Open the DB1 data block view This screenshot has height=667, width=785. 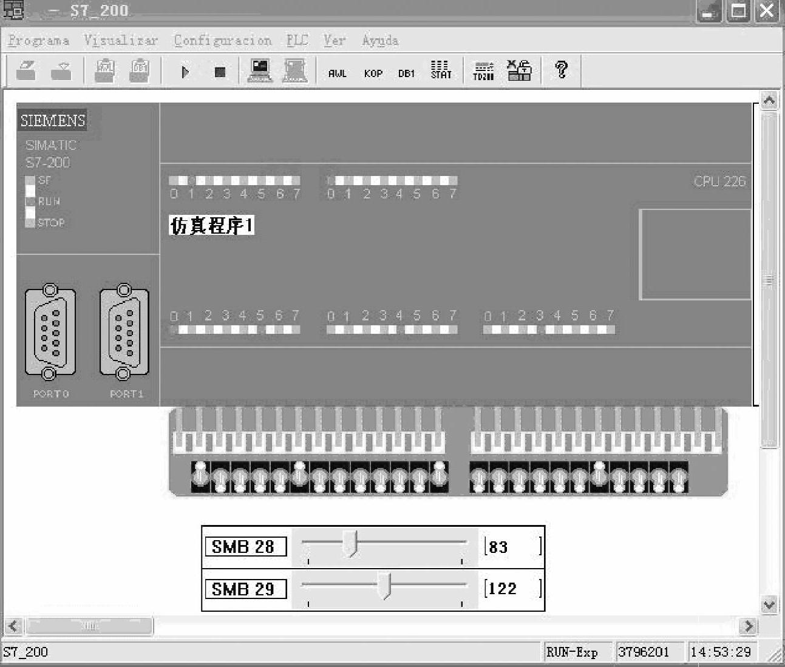pos(406,73)
